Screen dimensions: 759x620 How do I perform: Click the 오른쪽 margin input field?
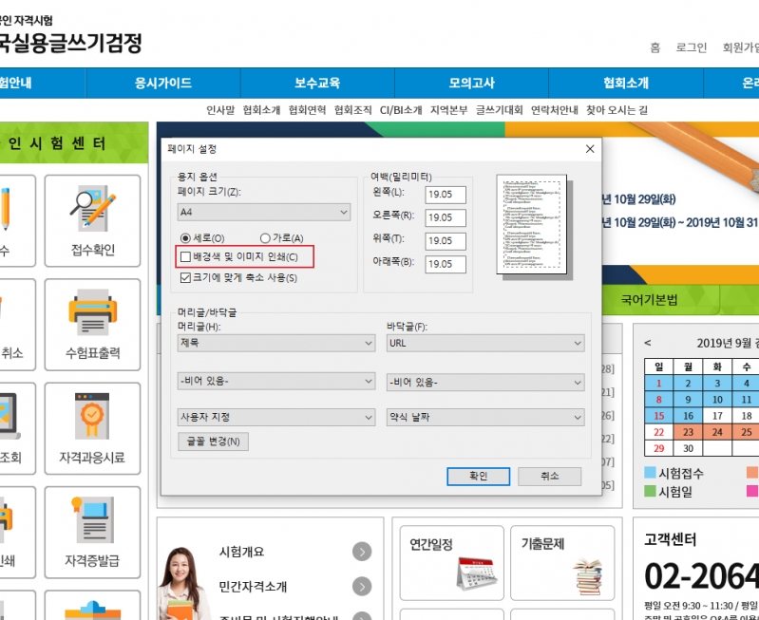446,217
